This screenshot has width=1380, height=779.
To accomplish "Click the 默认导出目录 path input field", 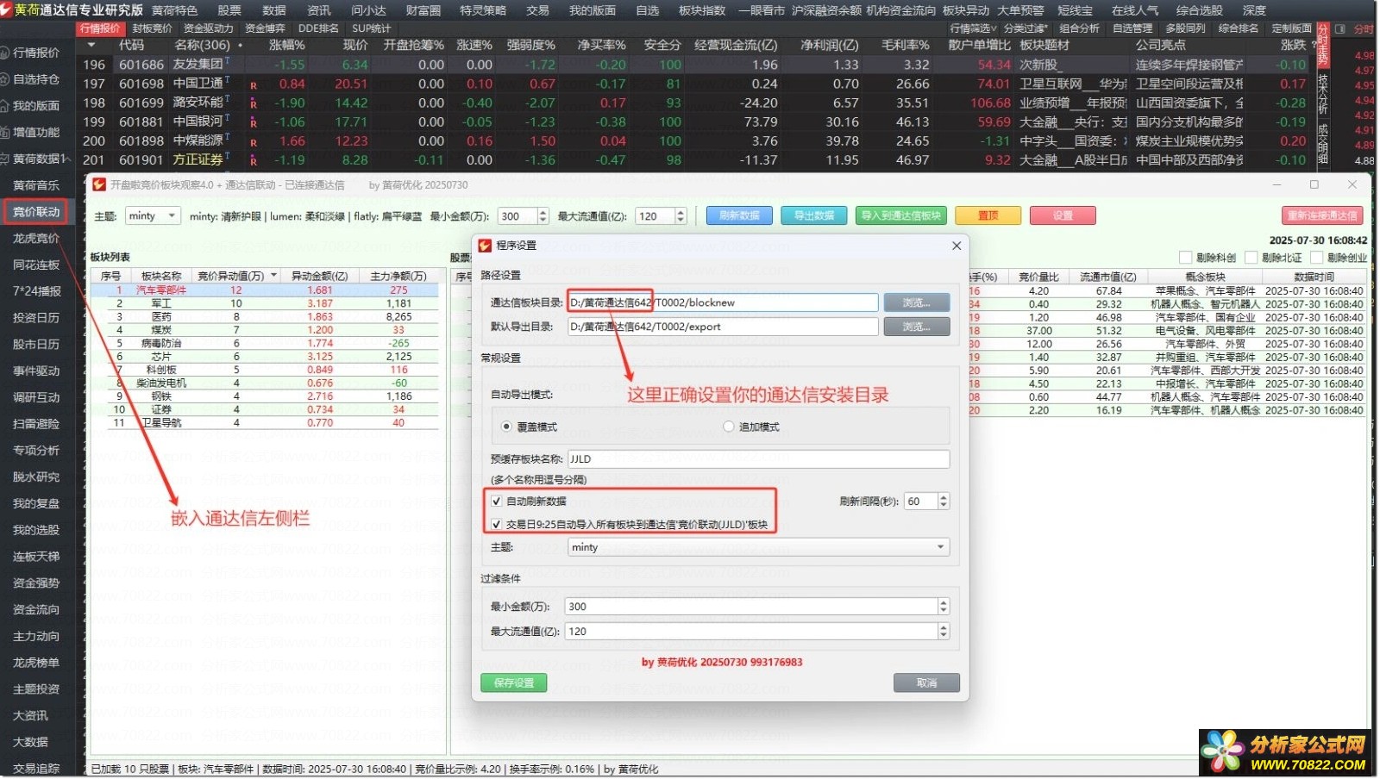I will 722,327.
